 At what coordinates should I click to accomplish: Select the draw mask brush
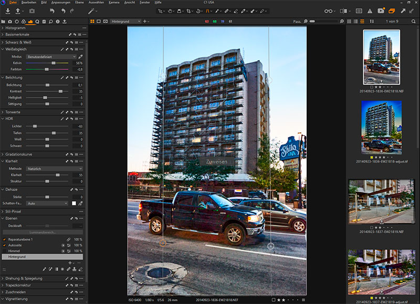click(45, 269)
